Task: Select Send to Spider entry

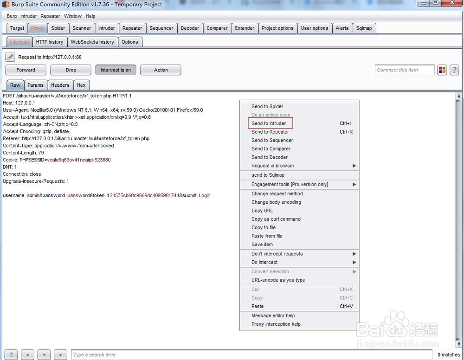Action: 299,107
